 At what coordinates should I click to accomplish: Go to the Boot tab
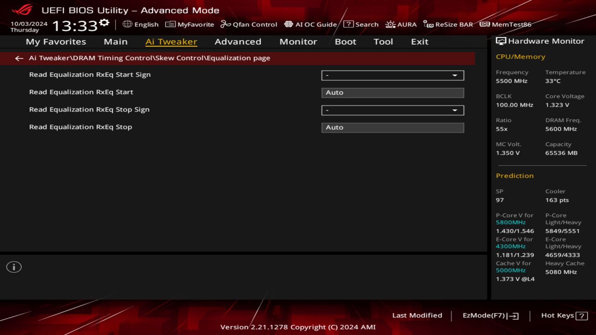pyautogui.click(x=345, y=41)
